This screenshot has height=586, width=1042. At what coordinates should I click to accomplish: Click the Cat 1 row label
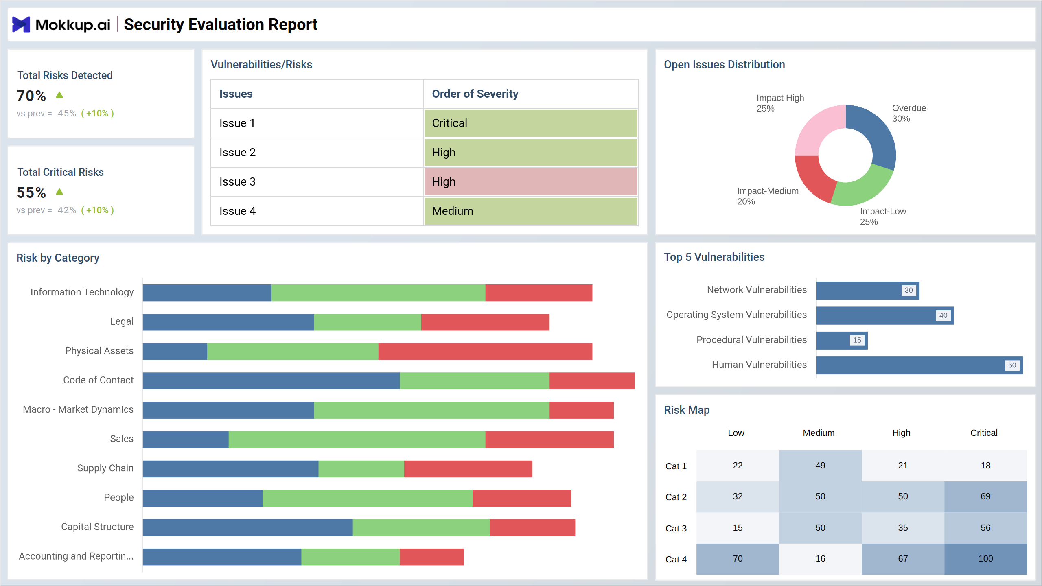tap(676, 466)
